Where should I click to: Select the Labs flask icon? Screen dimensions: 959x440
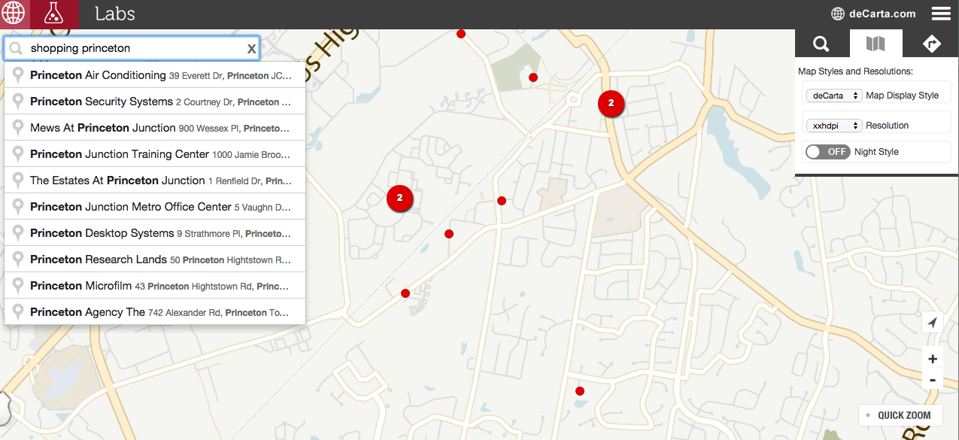[54, 13]
